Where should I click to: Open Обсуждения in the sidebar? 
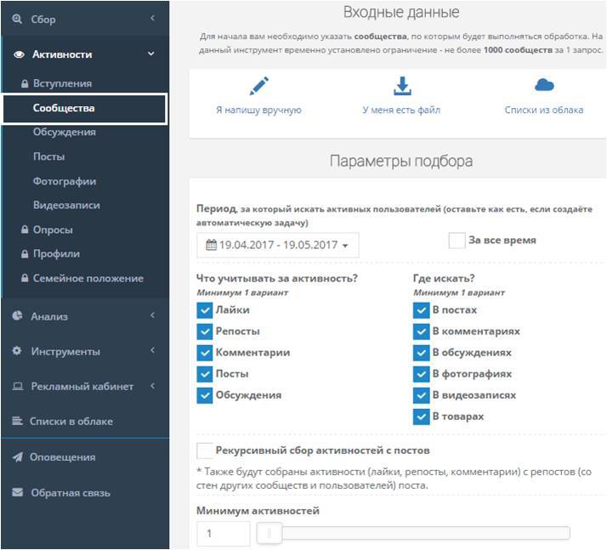pos(65,133)
